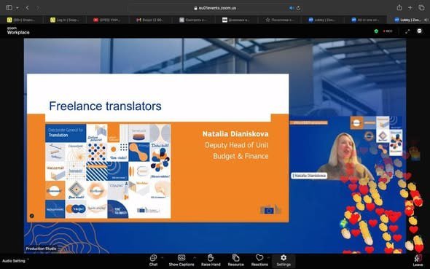Viewport: 430px width, 269px height.
Task: Switch to the first Snapchat tab
Action: [22, 20]
